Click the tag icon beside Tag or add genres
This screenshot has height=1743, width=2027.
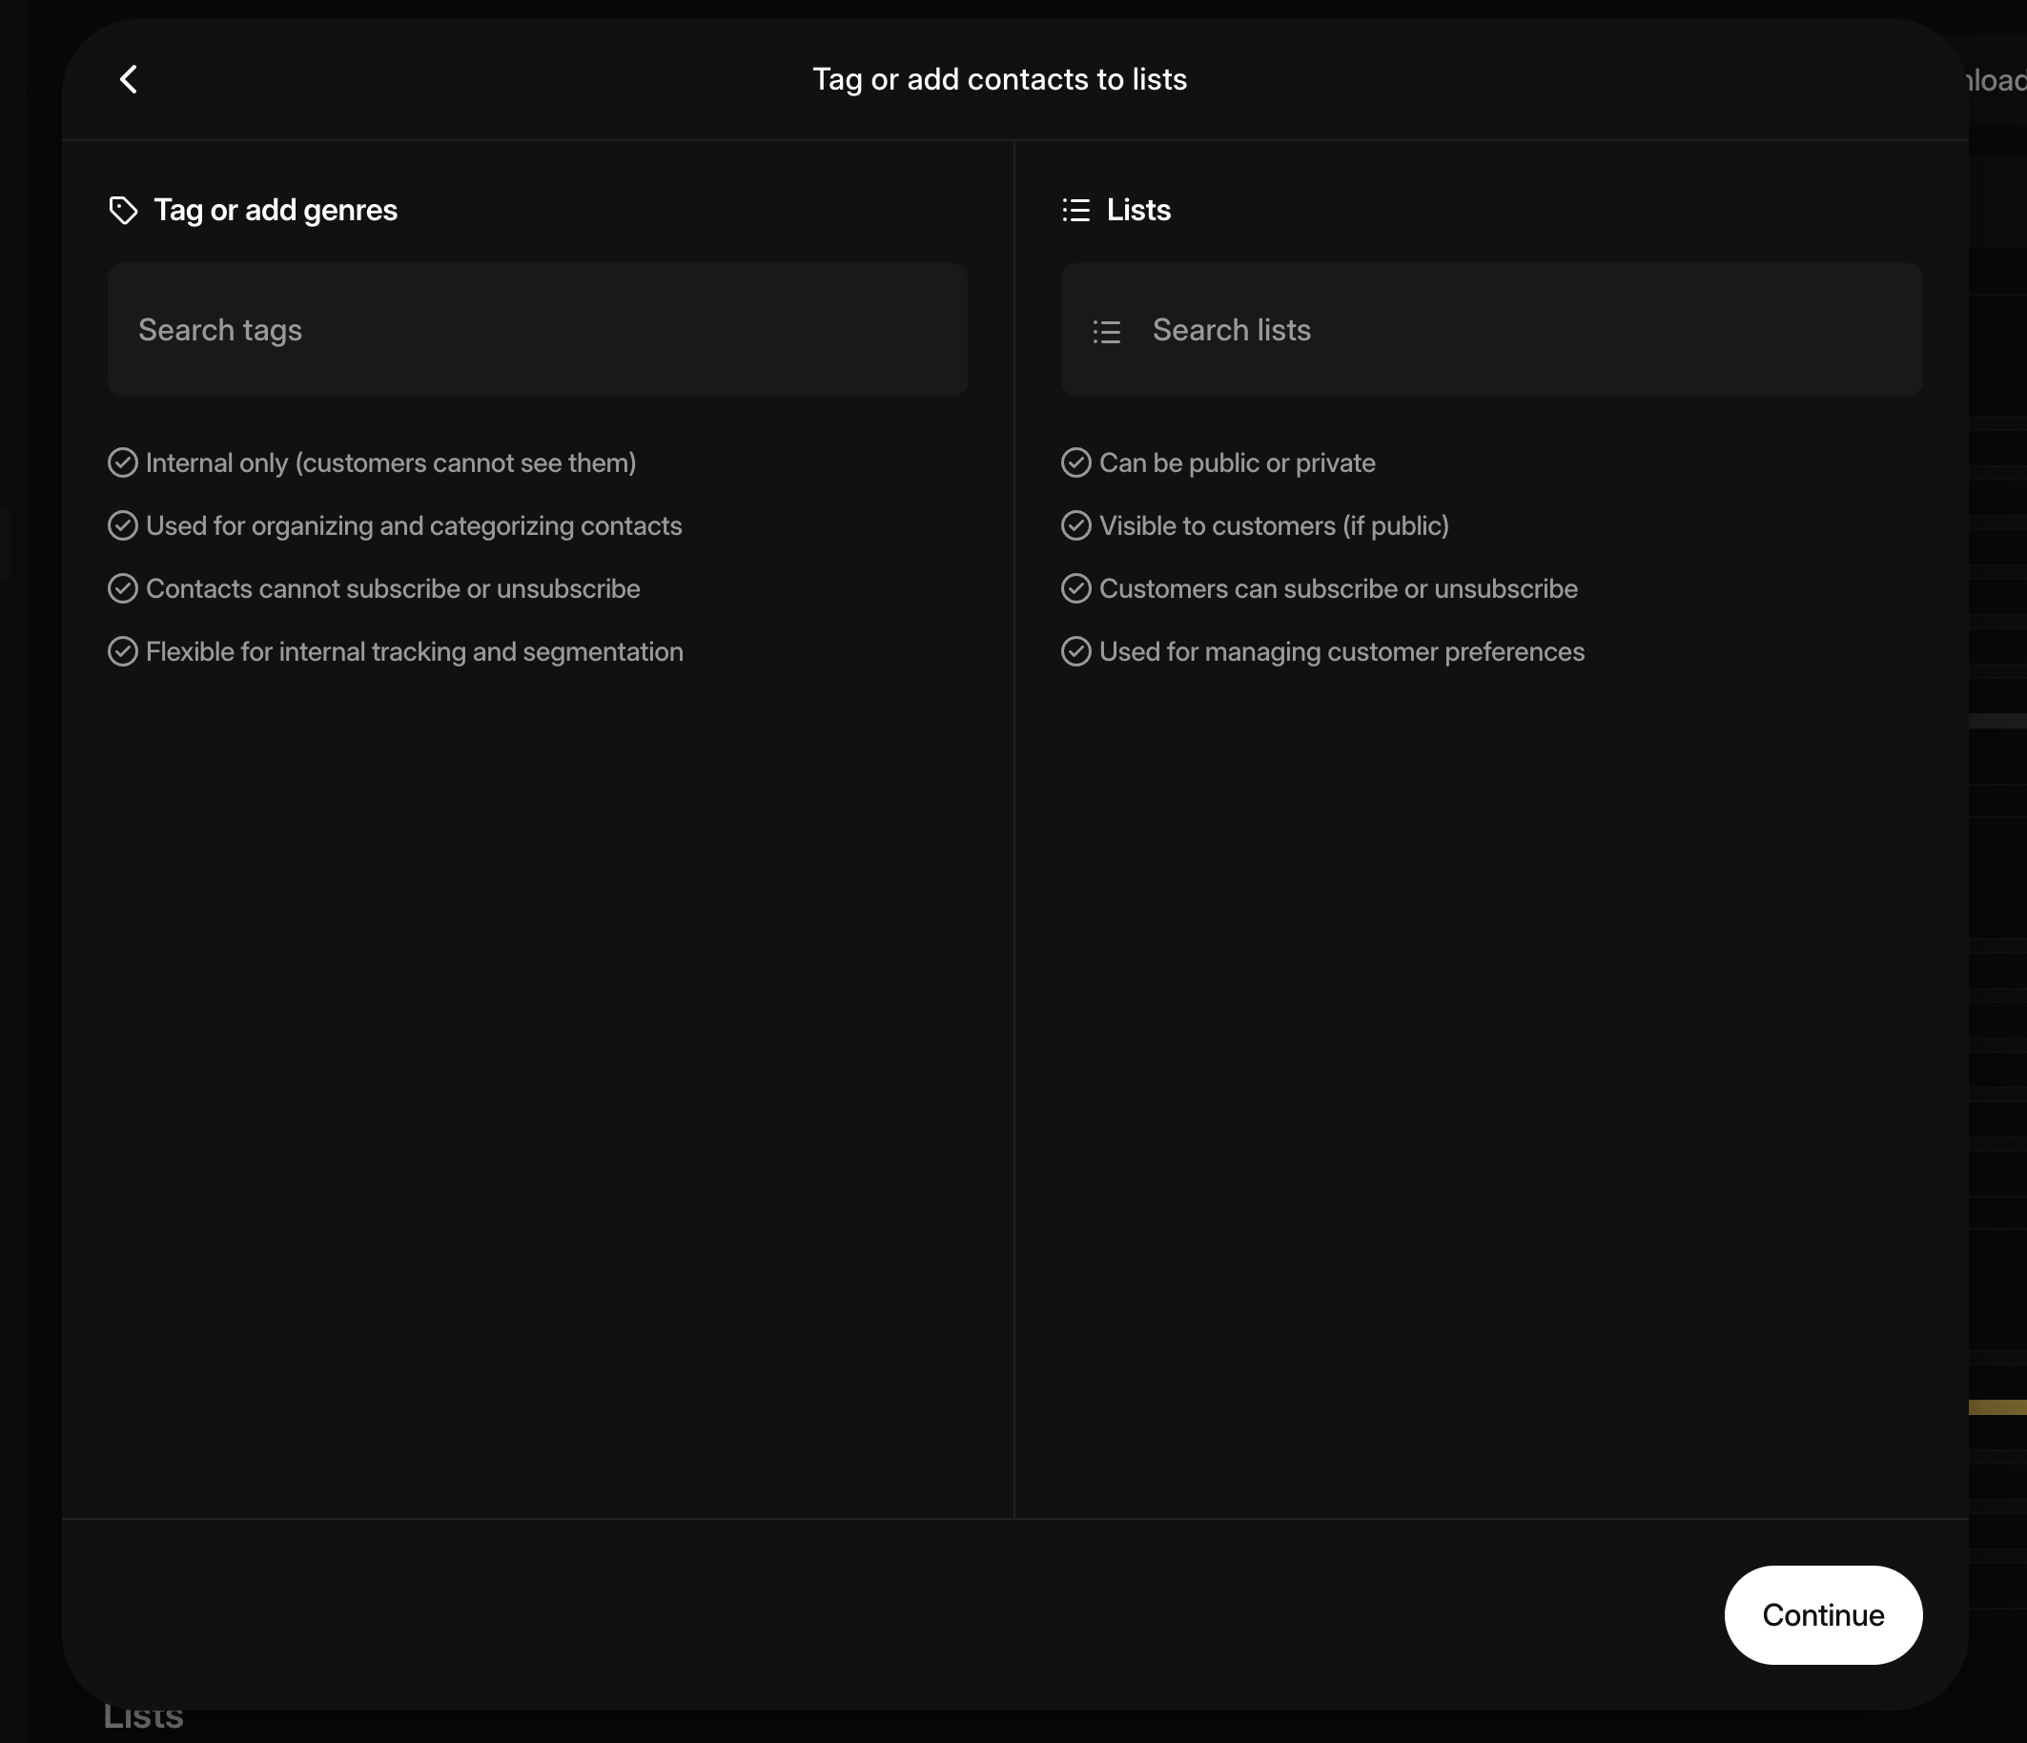pyautogui.click(x=123, y=211)
